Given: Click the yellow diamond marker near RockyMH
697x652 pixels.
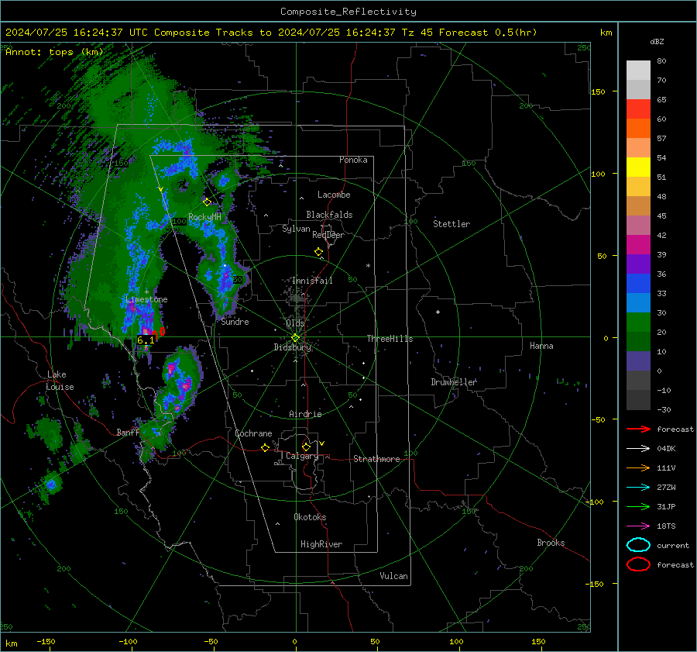Looking at the screenshot, I should 207,202.
